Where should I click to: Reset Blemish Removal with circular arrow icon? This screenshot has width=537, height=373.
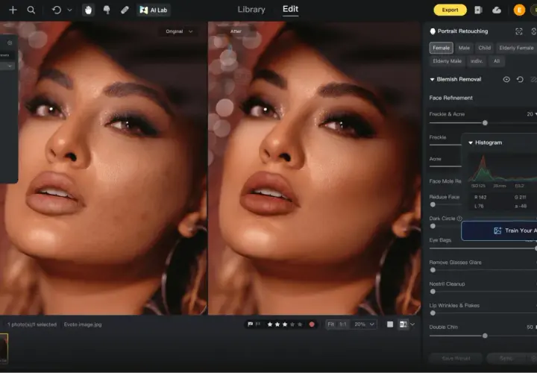520,80
